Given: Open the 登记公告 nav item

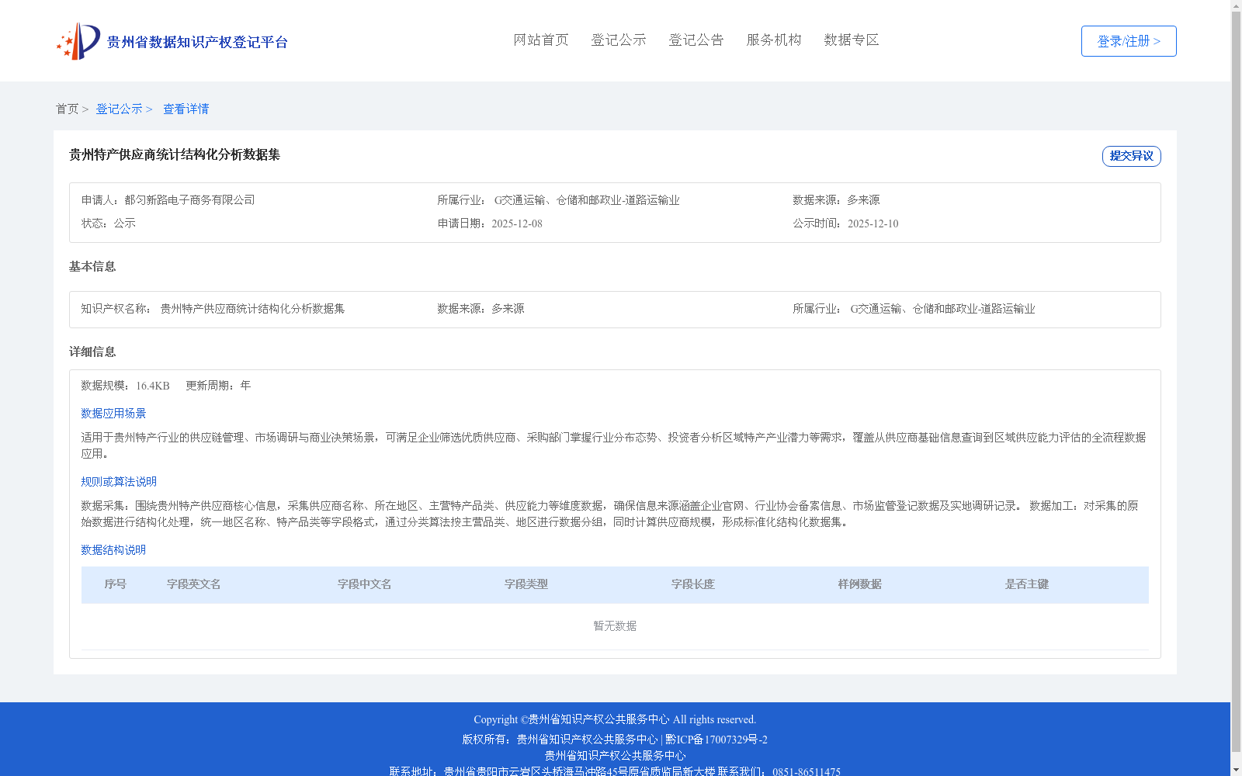Looking at the screenshot, I should click(696, 40).
